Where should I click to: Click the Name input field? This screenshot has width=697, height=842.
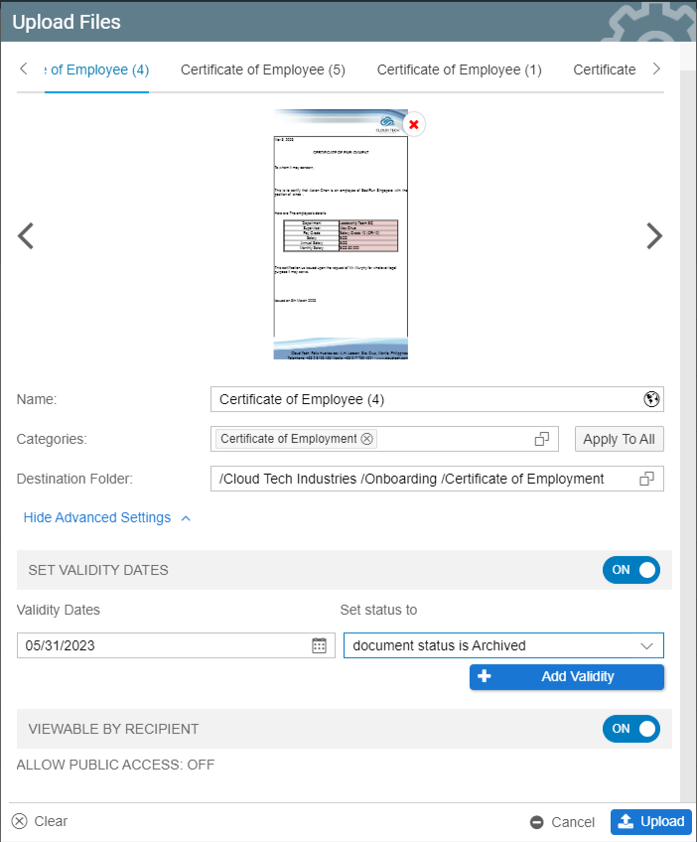tap(427, 399)
